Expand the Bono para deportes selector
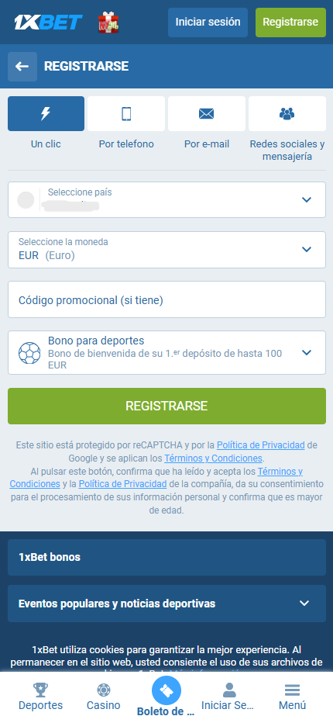Screen dimensions: 333x723 (166, 352)
